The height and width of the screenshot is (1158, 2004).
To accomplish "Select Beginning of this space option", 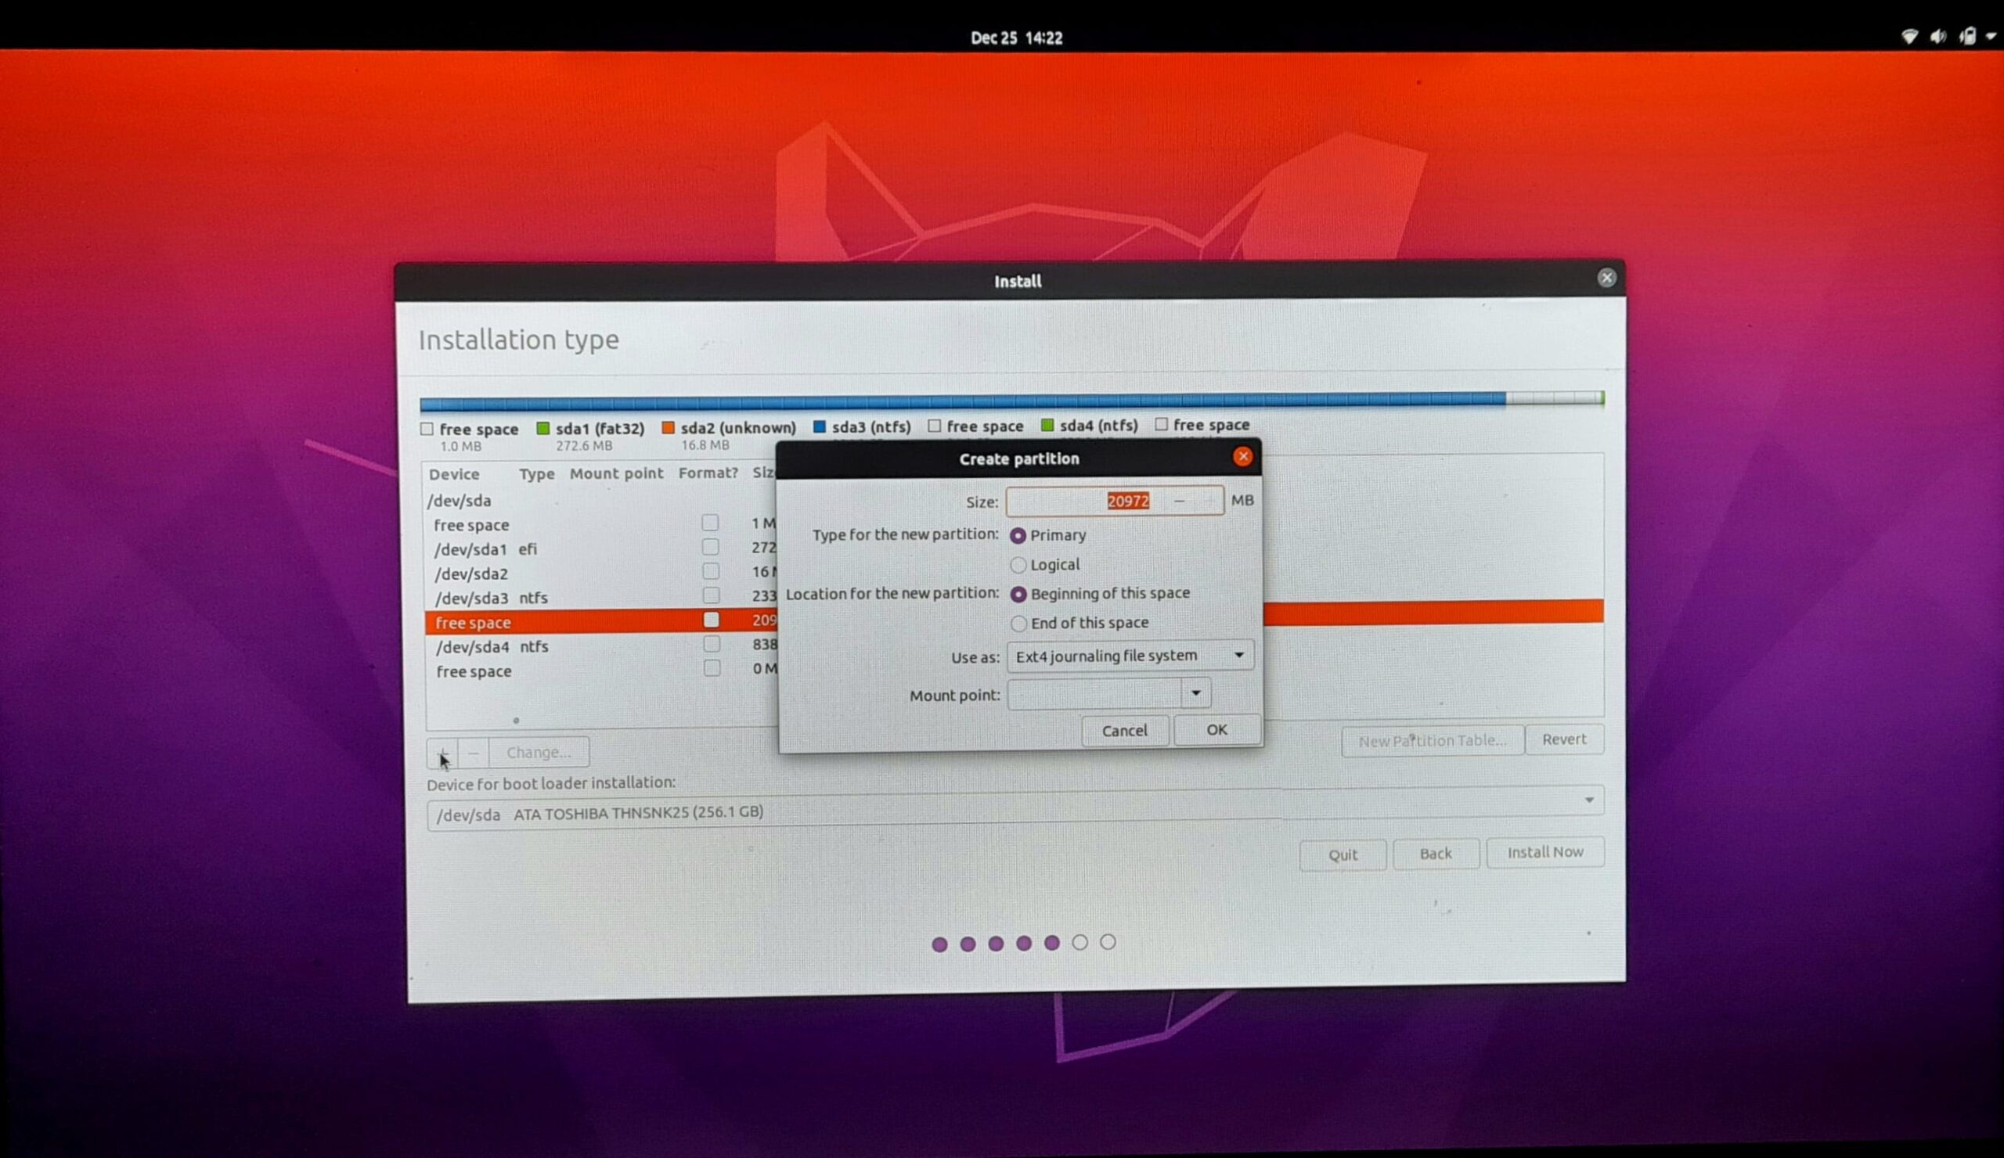I will [x=1018, y=595].
